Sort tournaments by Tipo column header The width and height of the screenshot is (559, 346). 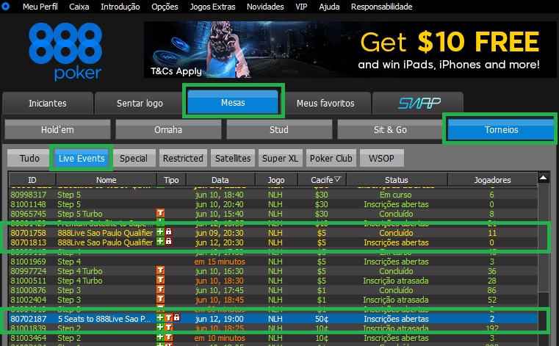[171, 180]
